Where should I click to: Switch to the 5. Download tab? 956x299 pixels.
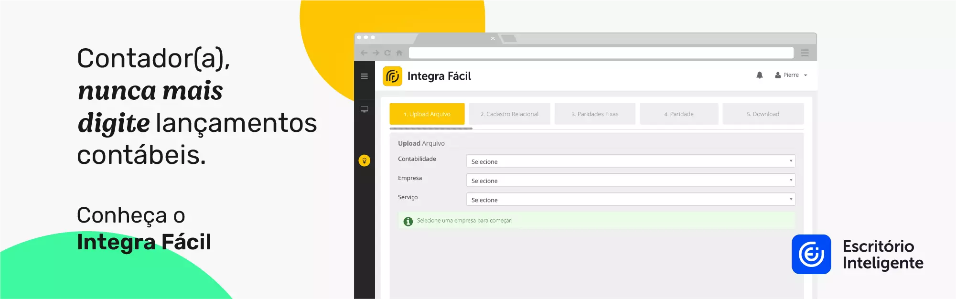763,114
